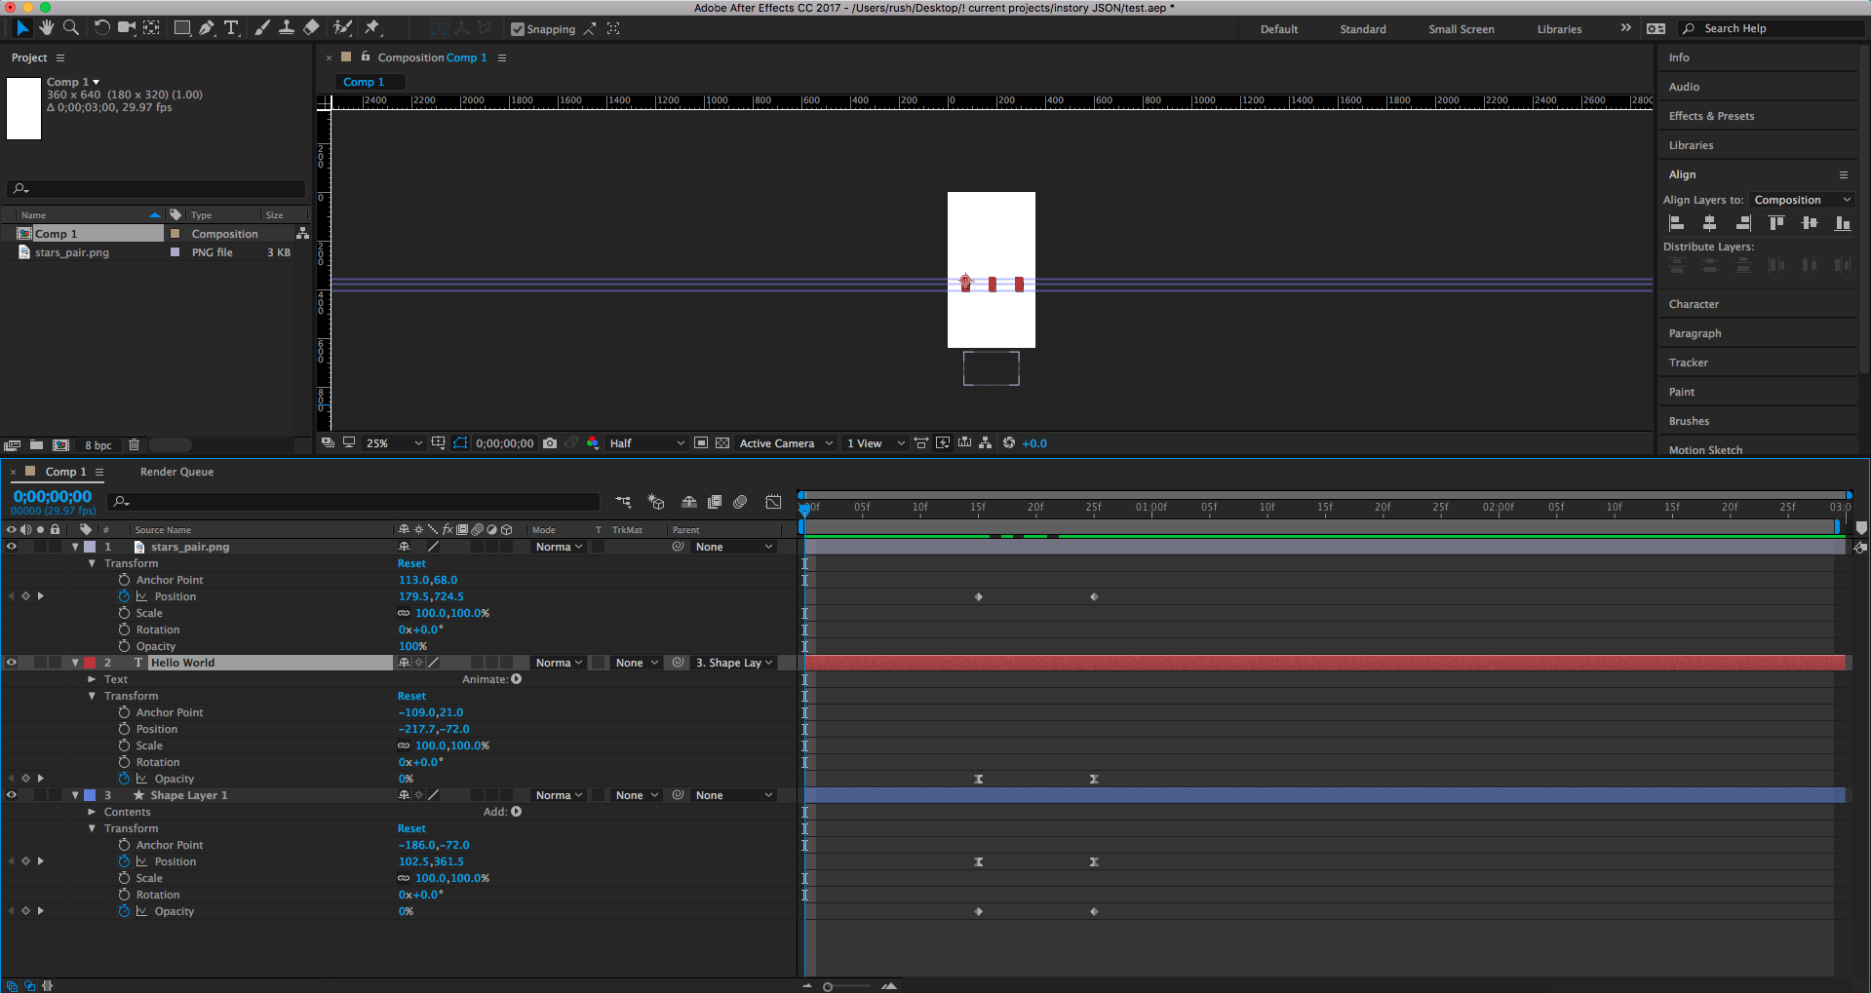Select the Rotation tool
Viewport: 1871px width, 993px height.
pos(101,28)
